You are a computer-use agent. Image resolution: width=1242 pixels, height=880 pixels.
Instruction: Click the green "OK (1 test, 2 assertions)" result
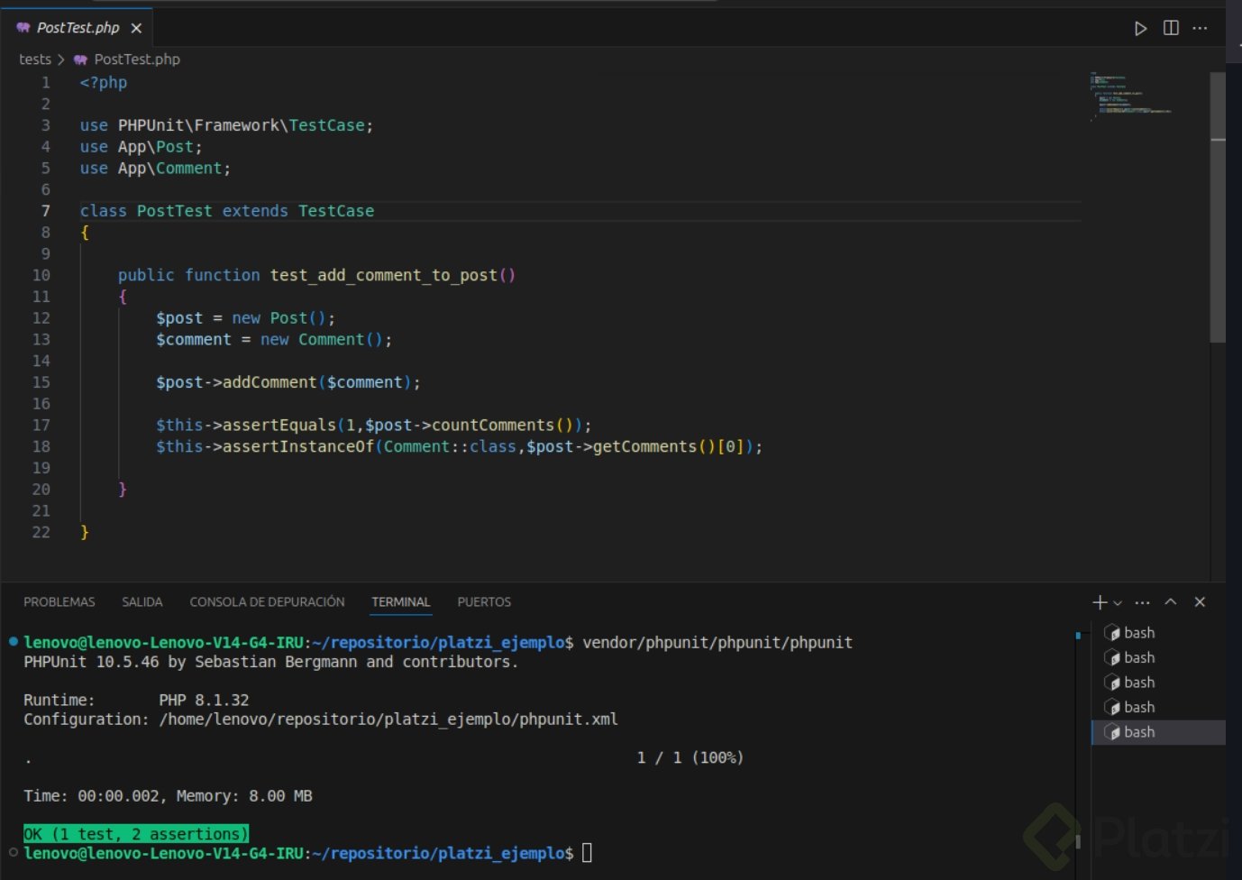(136, 834)
